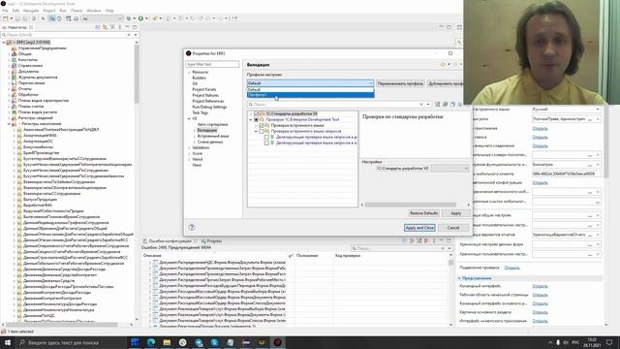Viewport: 620px width, 349px height.
Task: Open the Default profile combo box
Action: [x=310, y=83]
